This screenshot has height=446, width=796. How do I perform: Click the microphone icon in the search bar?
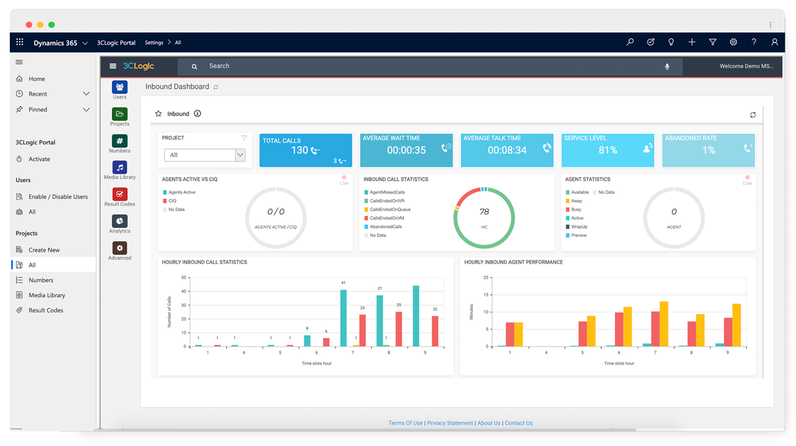[667, 66]
